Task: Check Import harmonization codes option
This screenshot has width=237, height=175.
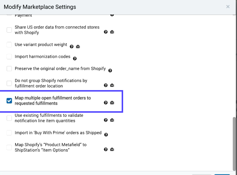Action: point(9,56)
